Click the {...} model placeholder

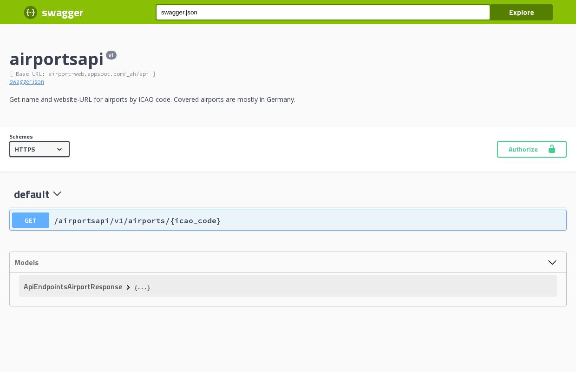click(142, 287)
